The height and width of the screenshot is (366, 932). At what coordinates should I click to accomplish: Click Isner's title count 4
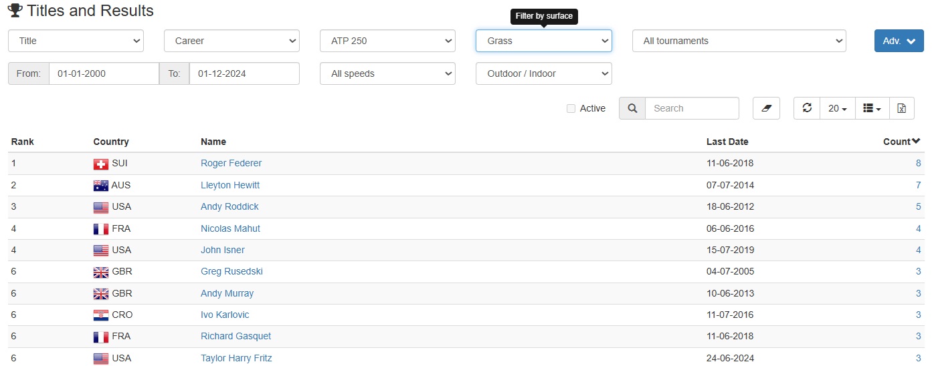click(918, 250)
